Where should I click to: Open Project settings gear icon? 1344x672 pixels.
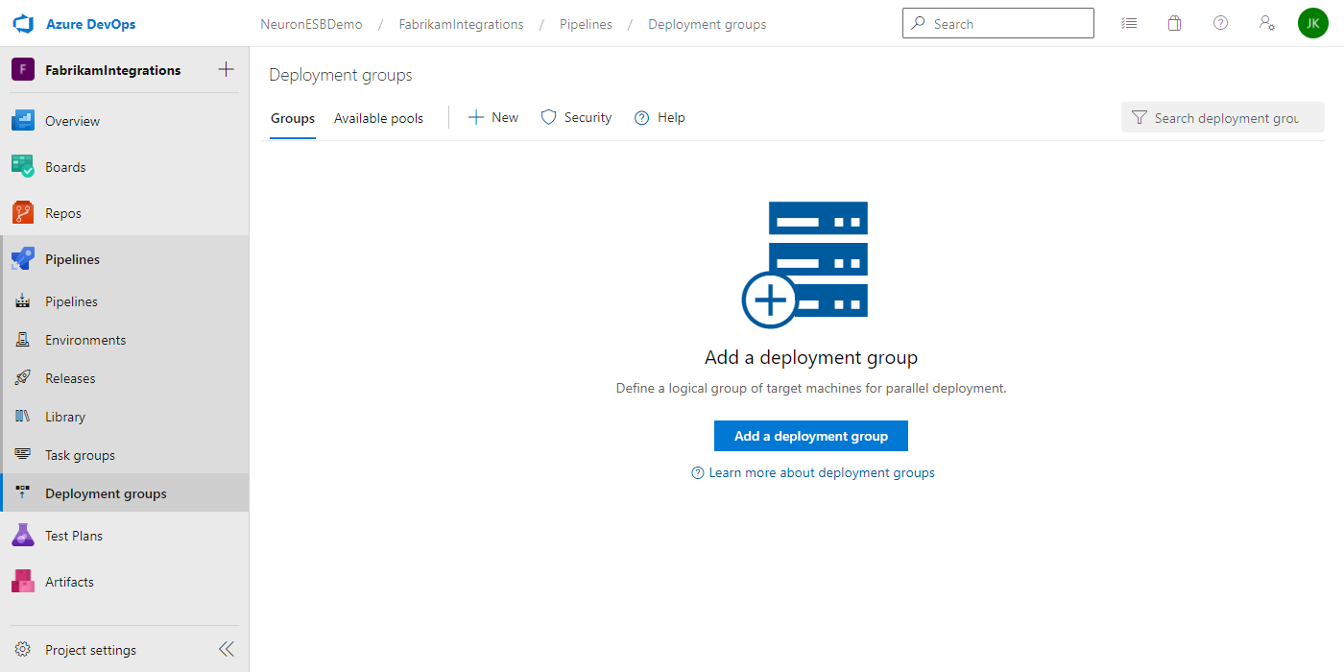pyautogui.click(x=23, y=650)
